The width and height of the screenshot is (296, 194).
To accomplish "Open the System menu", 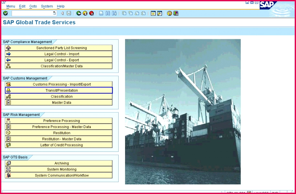I will [x=47, y=6].
